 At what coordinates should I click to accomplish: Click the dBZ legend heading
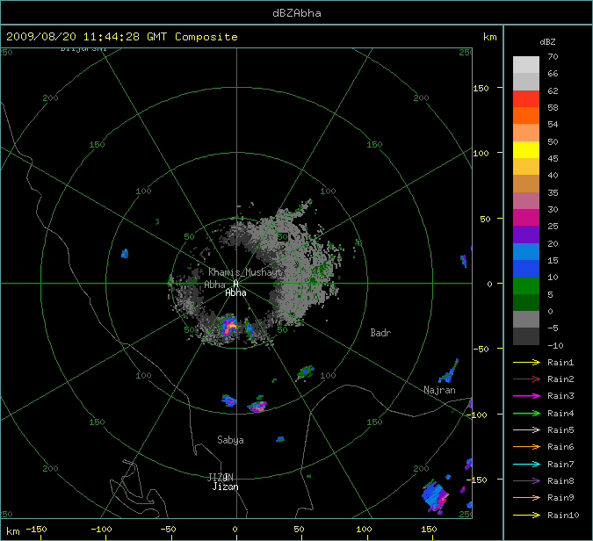click(547, 42)
